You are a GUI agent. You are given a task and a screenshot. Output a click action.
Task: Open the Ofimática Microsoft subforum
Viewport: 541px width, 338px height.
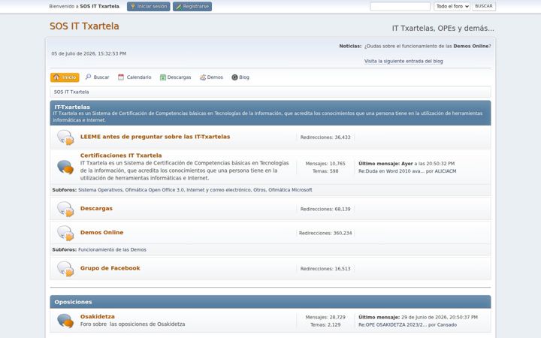pyautogui.click(x=290, y=190)
